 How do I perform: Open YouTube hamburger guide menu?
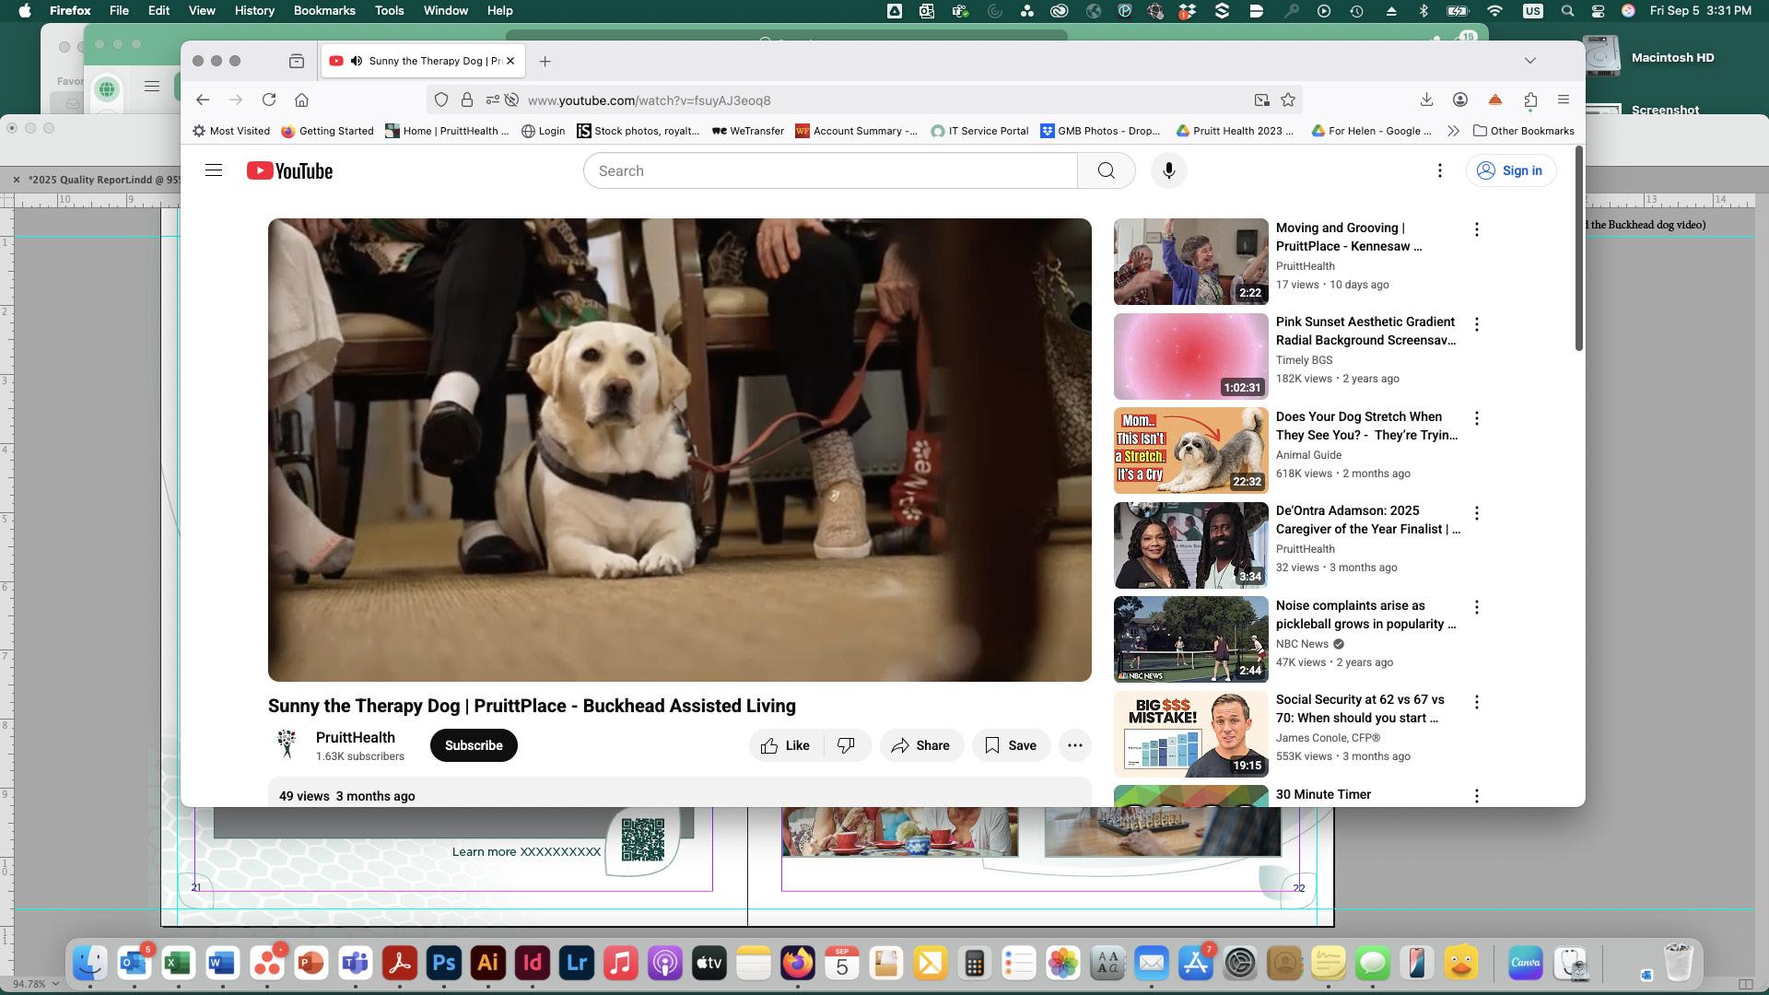[x=214, y=170]
